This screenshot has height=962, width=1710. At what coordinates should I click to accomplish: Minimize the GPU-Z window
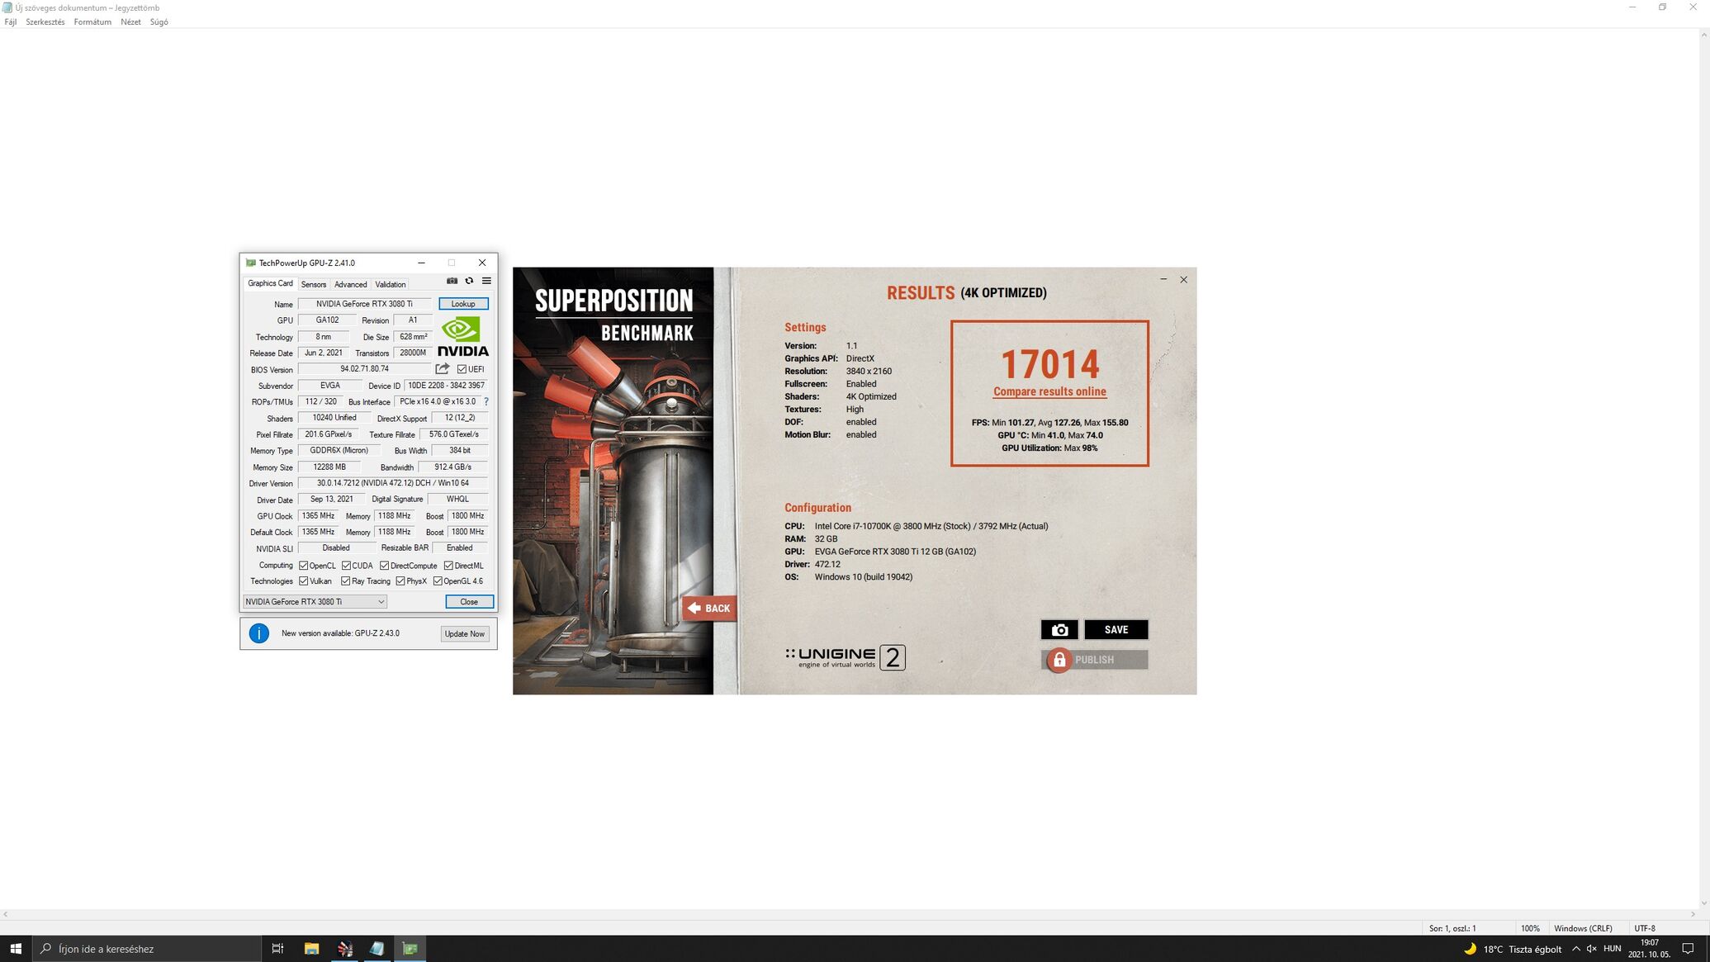[421, 263]
